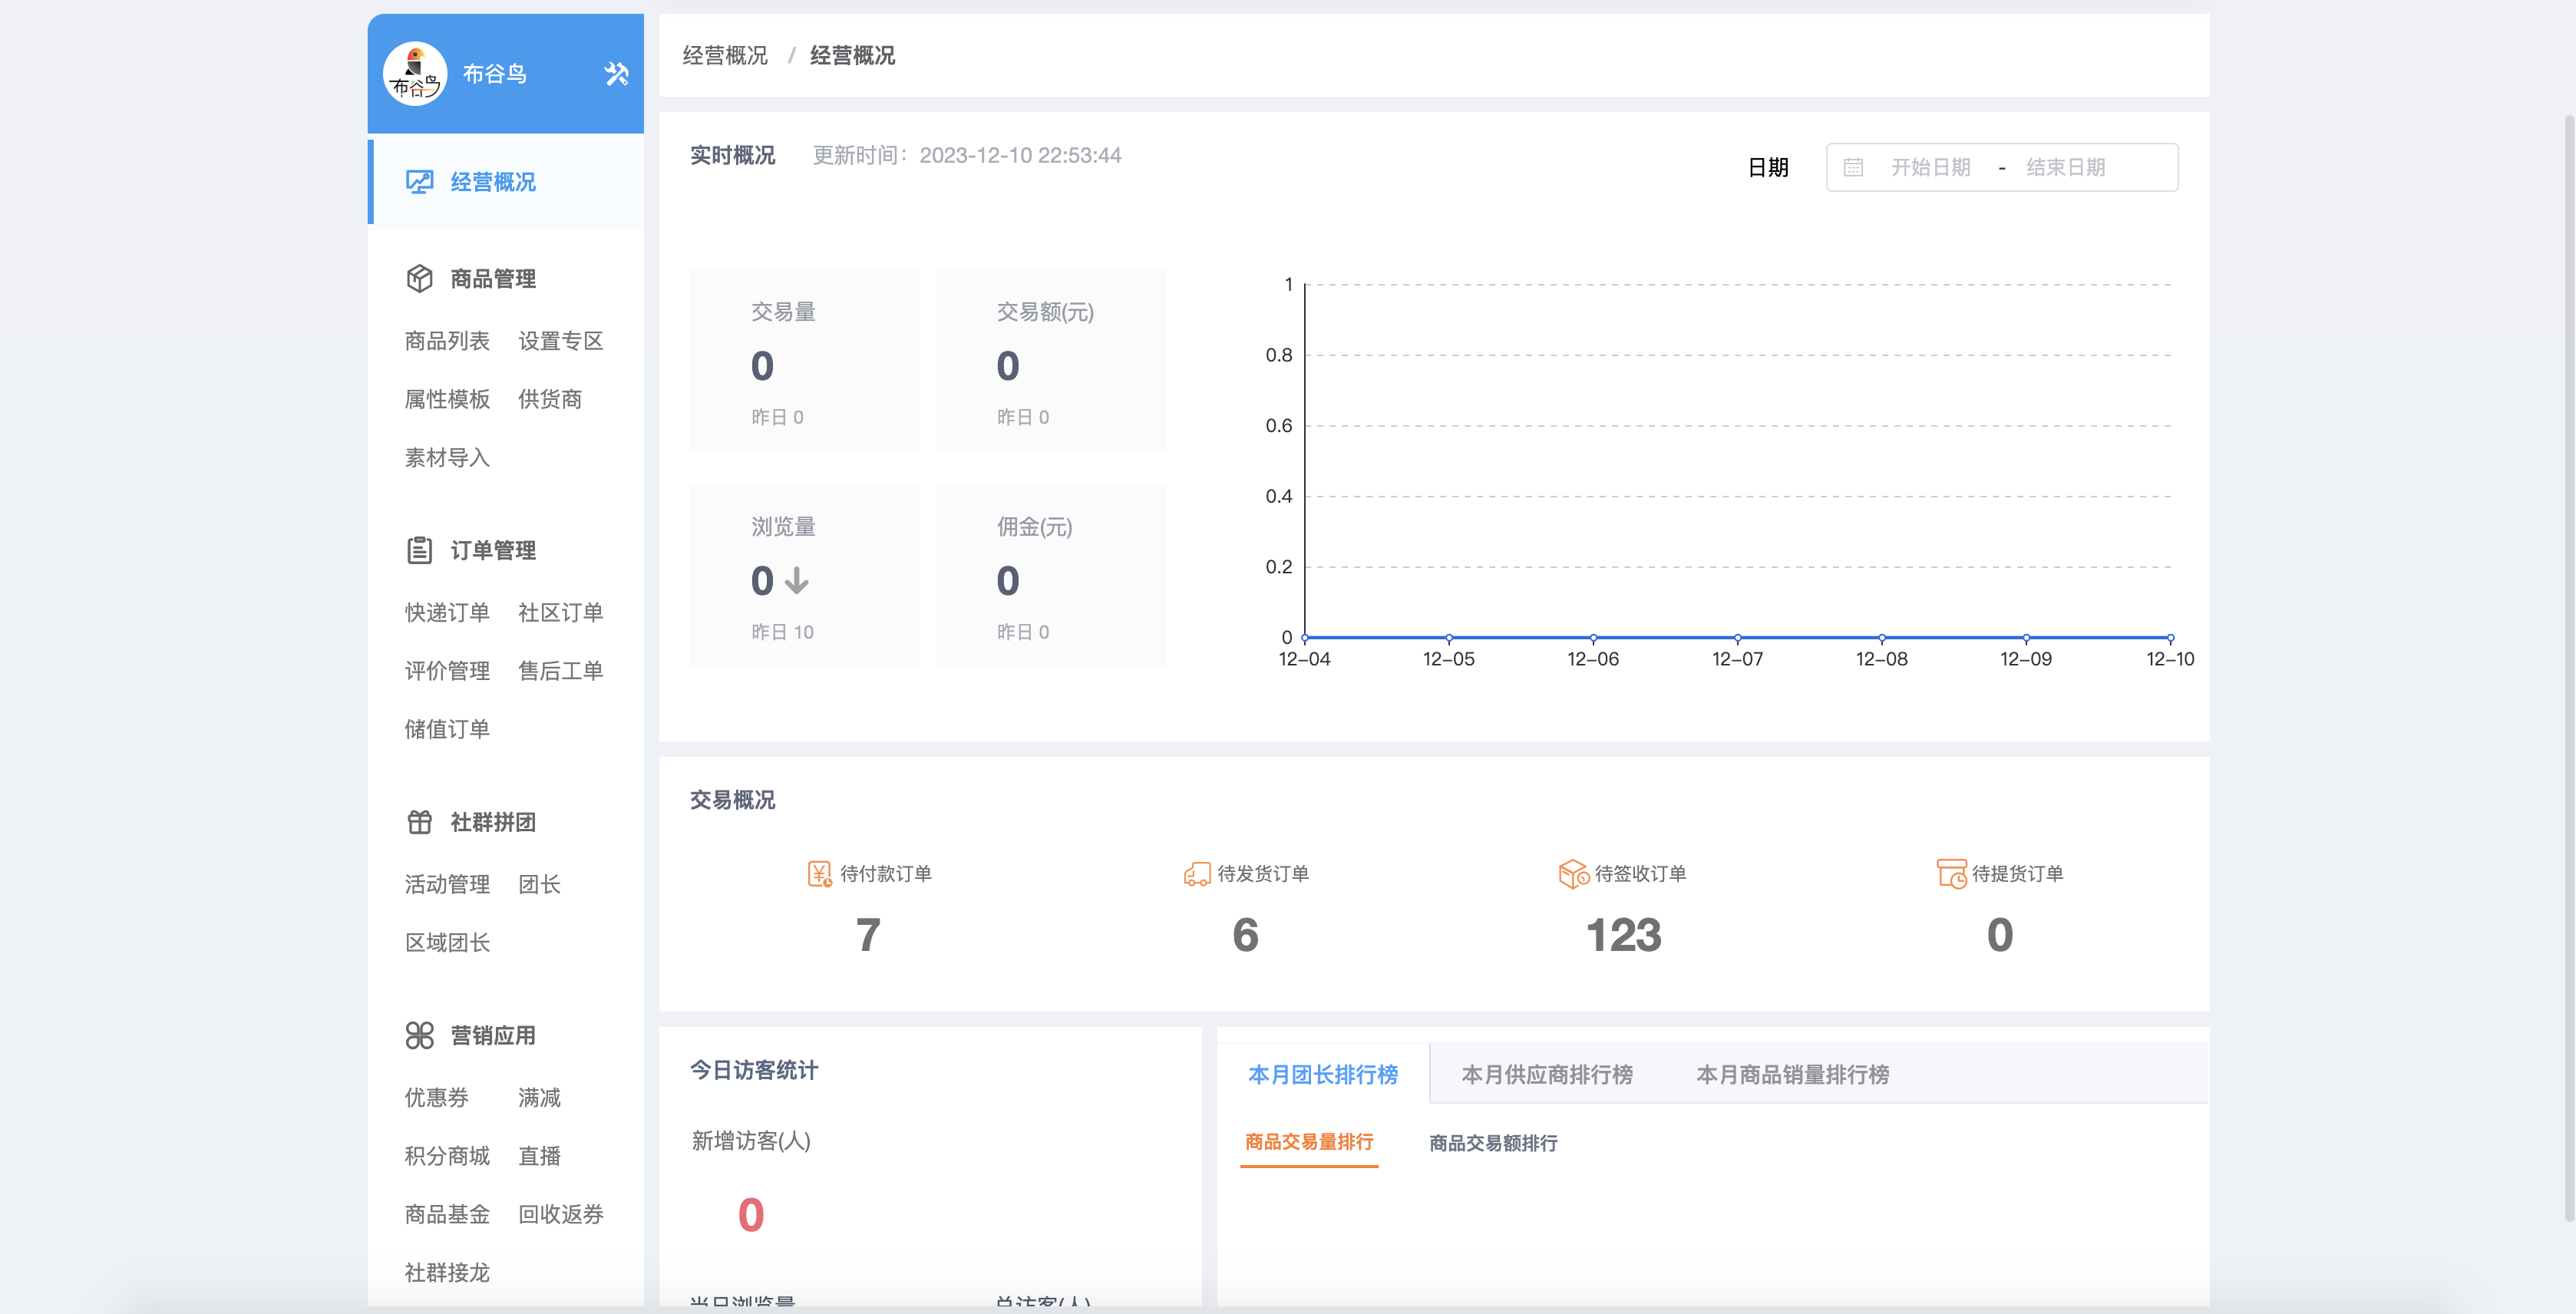
Task: Go to 售后工单
Action: 561,670
